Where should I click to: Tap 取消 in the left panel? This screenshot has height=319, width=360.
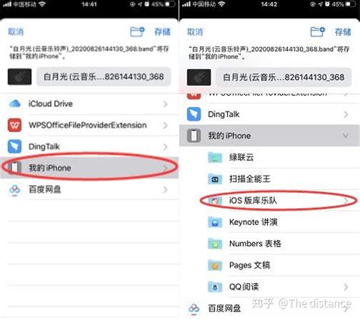click(x=16, y=32)
